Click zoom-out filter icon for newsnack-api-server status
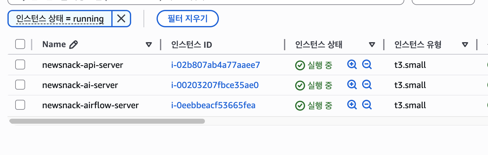488x155 pixels. (x=367, y=64)
